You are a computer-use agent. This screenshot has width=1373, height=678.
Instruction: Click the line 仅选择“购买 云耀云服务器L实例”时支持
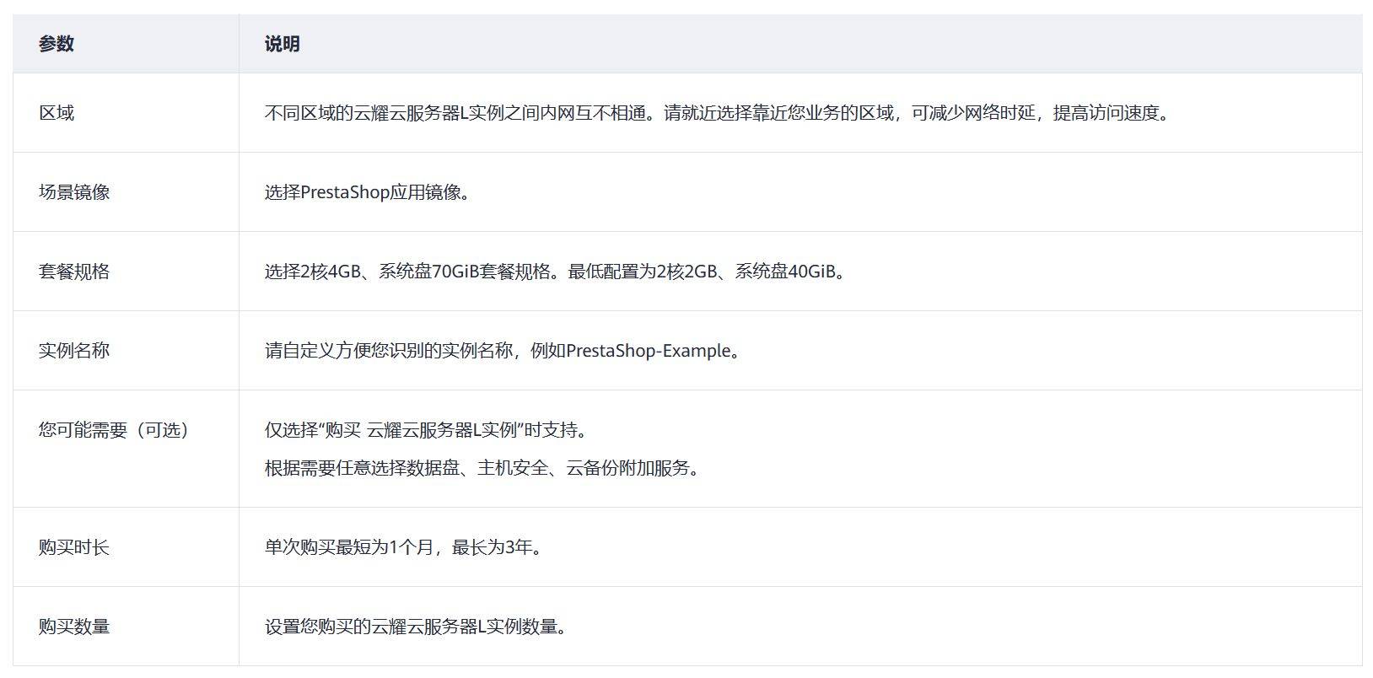(427, 430)
